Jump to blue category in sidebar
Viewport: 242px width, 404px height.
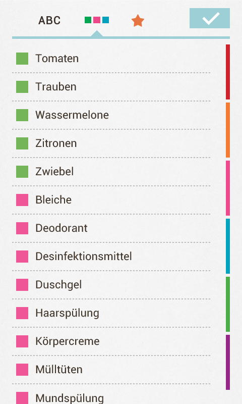coord(228,246)
